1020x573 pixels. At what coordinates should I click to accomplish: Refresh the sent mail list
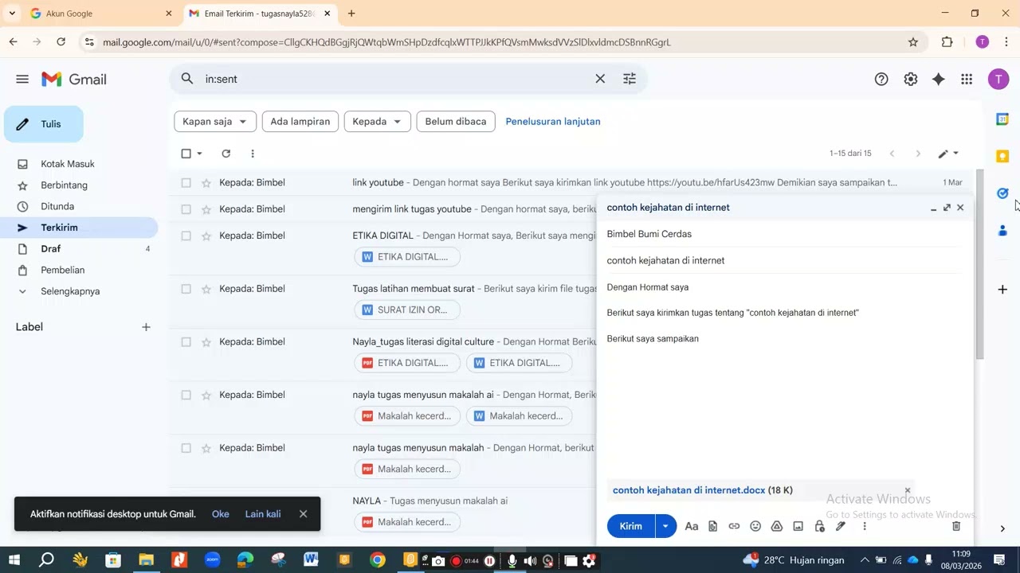coord(226,154)
